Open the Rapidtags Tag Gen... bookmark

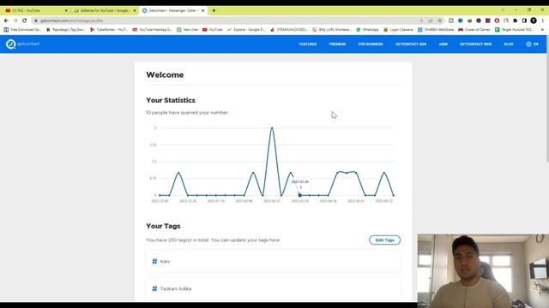66,30
